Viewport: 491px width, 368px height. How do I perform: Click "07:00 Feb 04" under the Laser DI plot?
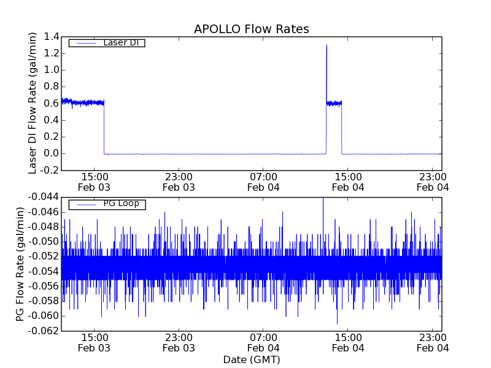point(263,182)
